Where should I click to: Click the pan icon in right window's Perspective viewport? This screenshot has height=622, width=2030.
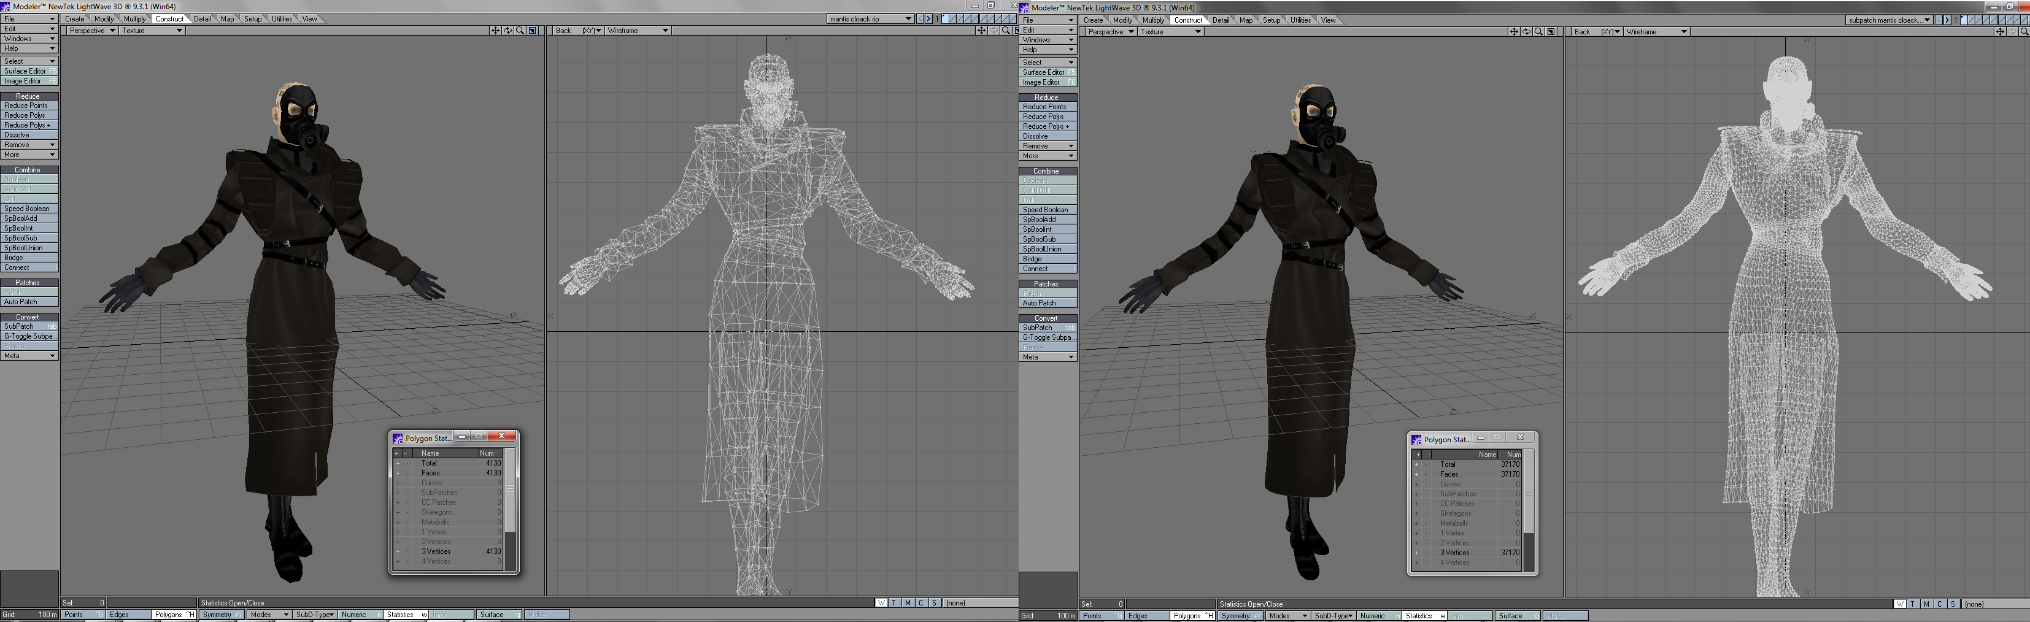1514,33
